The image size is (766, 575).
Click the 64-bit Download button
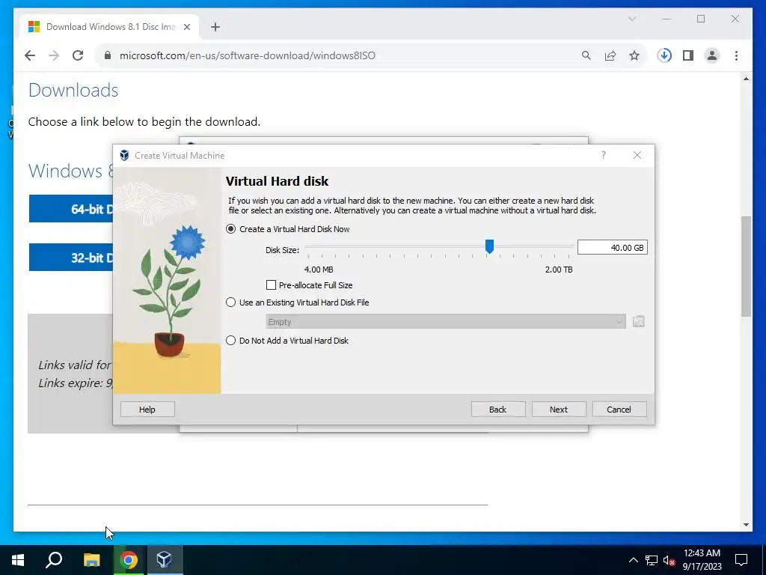click(x=71, y=209)
